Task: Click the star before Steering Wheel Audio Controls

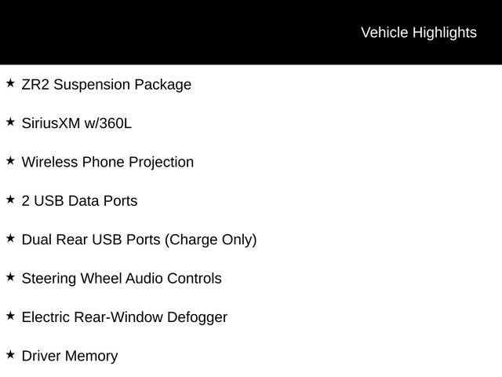Action: pos(10,276)
